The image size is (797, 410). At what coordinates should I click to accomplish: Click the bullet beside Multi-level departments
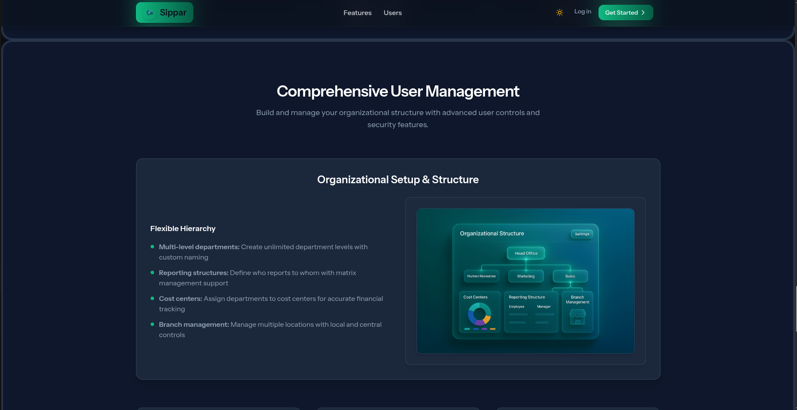click(152, 247)
